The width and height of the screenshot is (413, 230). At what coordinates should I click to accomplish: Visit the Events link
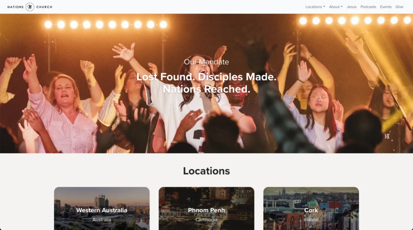pos(386,7)
